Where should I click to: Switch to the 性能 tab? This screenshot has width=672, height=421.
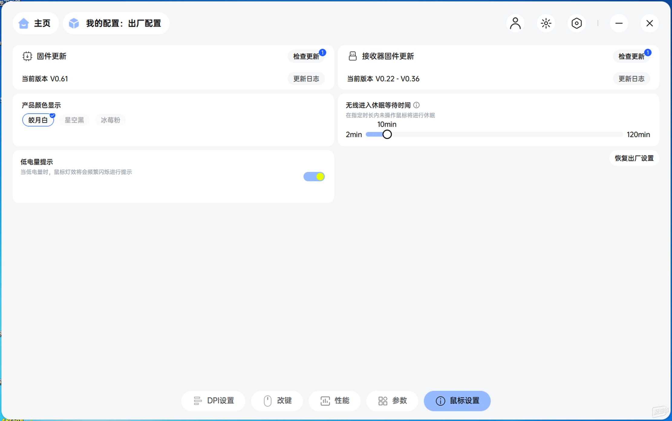point(334,401)
